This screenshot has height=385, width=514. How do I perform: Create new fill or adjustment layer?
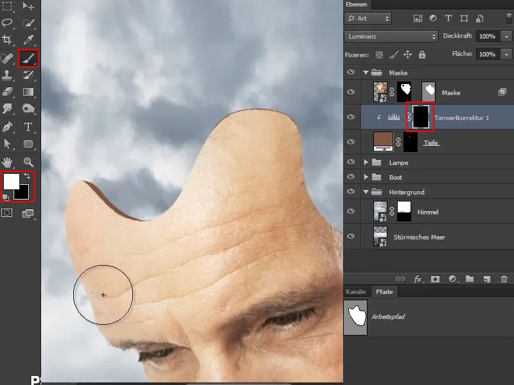[453, 279]
